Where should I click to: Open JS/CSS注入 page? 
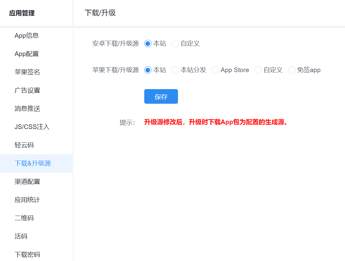coord(32,127)
